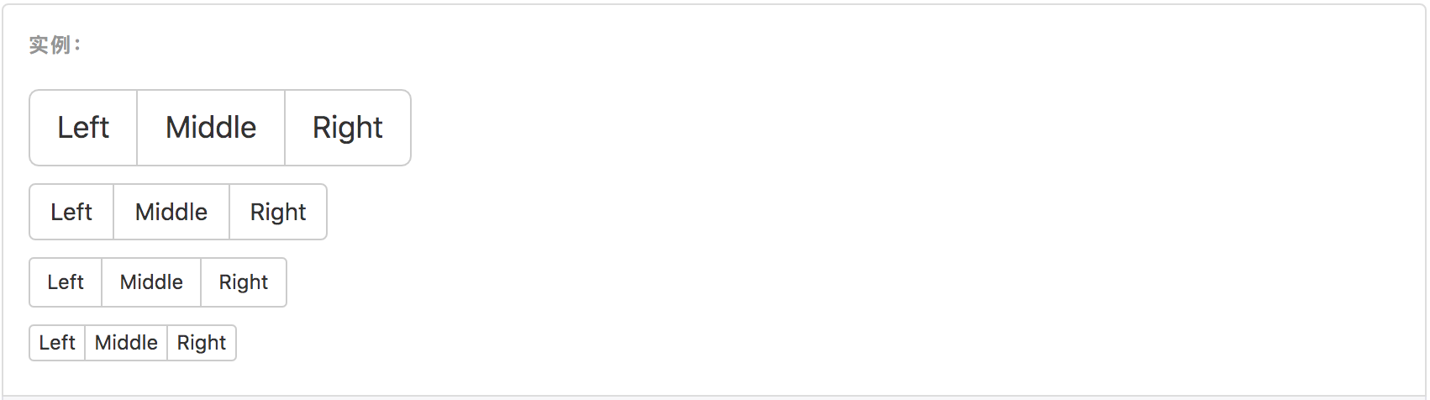
Task: Activate the extra-small Left button
Action: tap(57, 343)
